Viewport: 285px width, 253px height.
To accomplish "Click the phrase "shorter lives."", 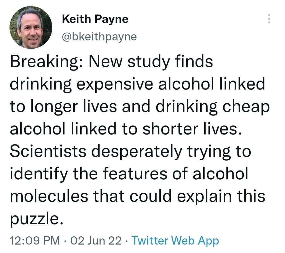I will click(195, 128).
